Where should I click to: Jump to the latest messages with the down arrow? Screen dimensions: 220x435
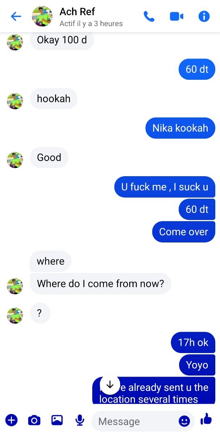110,385
